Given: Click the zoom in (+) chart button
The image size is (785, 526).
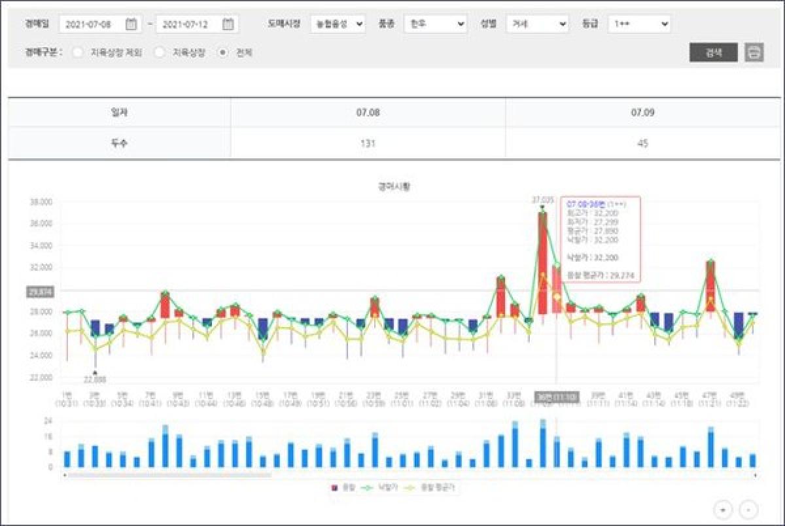Looking at the screenshot, I should pyautogui.click(x=723, y=508).
